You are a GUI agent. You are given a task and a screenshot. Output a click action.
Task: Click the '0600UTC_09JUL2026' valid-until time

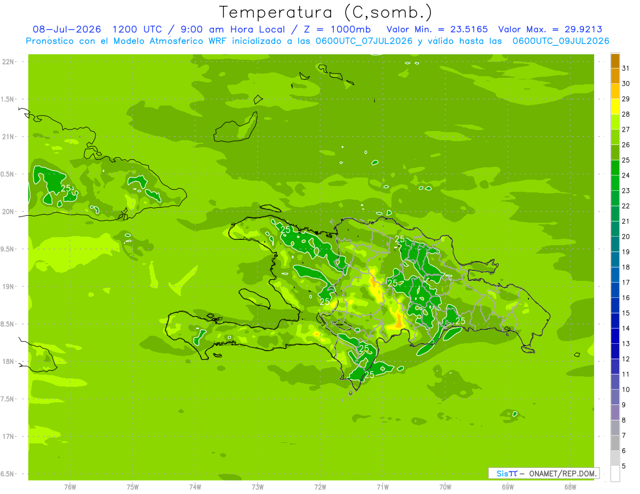pos(561,41)
